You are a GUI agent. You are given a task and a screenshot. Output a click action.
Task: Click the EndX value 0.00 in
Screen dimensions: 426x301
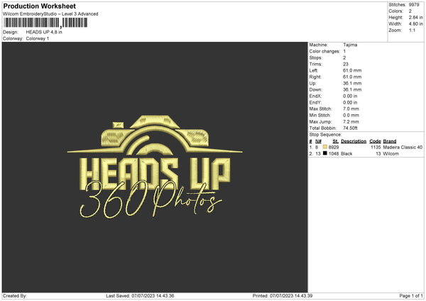pos(350,96)
